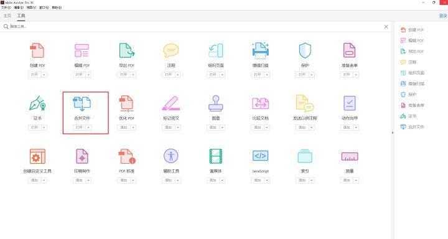Select the 导出 PDF tool icon in the grid
Screen dimensions: 448x239
coord(126,50)
